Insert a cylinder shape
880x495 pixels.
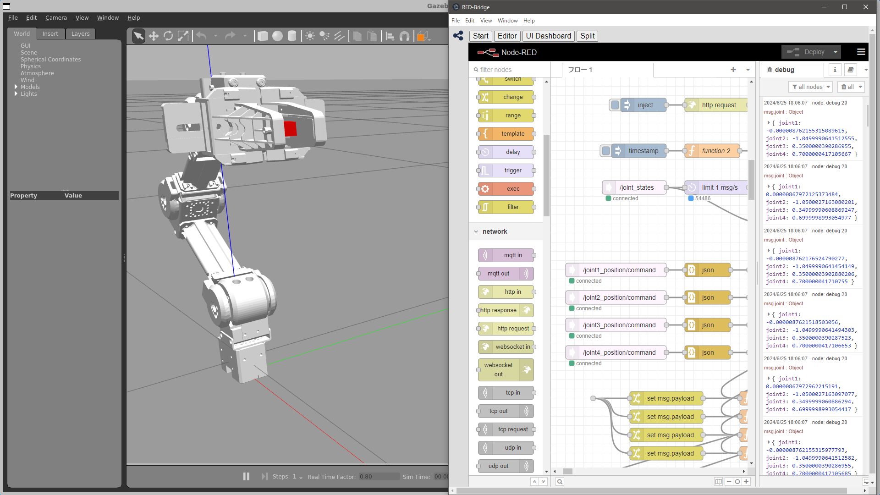click(292, 36)
